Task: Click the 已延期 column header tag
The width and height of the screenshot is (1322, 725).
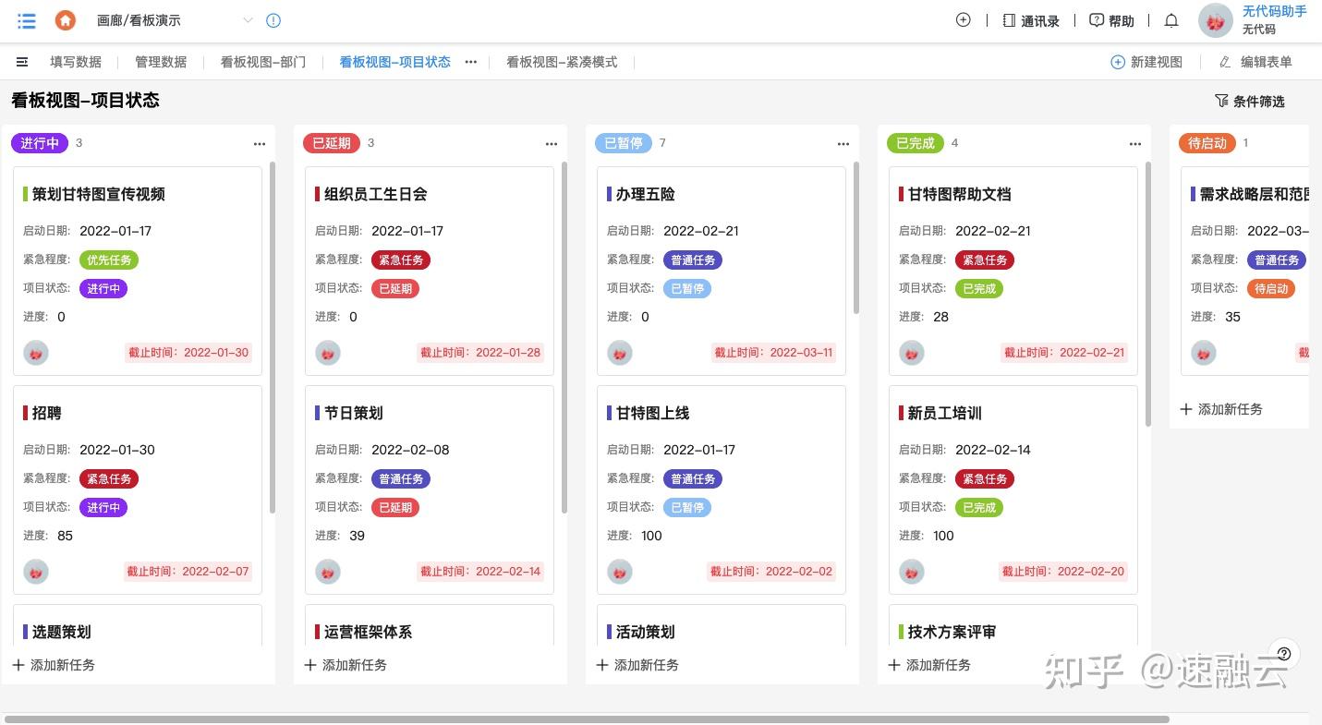Action: (x=332, y=143)
